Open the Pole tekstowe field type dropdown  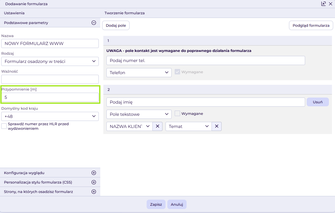click(x=139, y=114)
